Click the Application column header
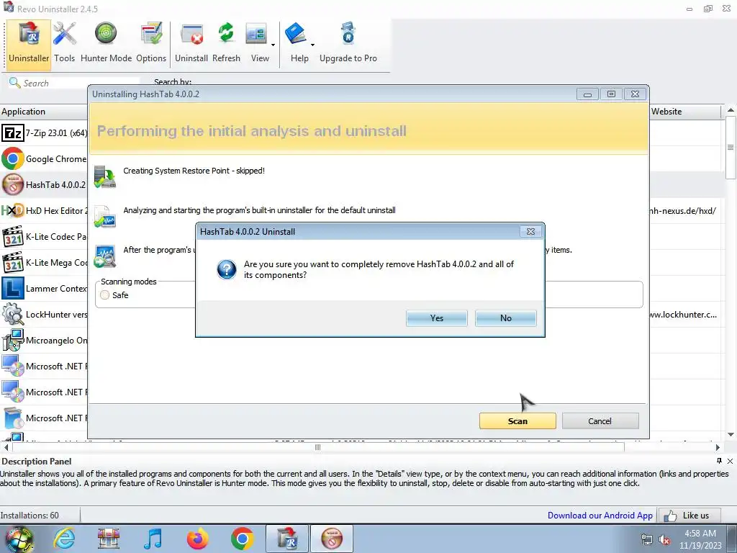Image resolution: width=737 pixels, height=553 pixels. pos(44,112)
